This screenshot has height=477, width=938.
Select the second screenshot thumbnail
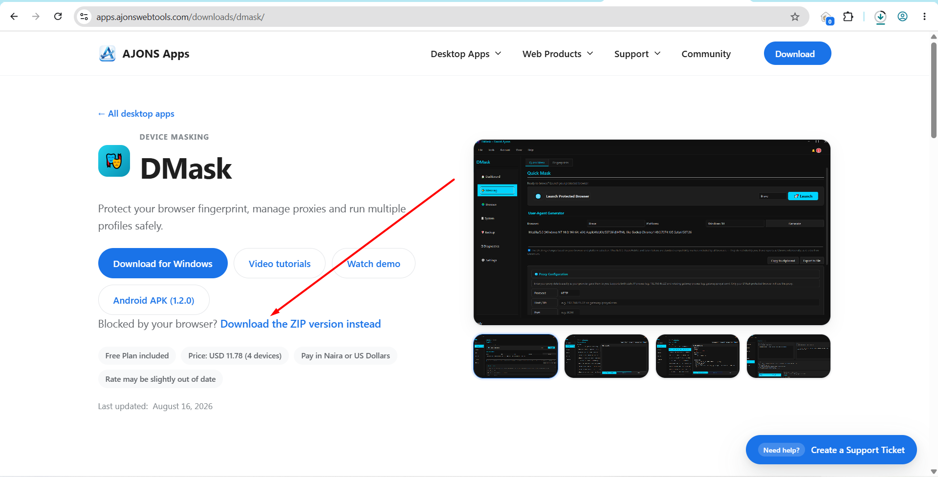(606, 356)
